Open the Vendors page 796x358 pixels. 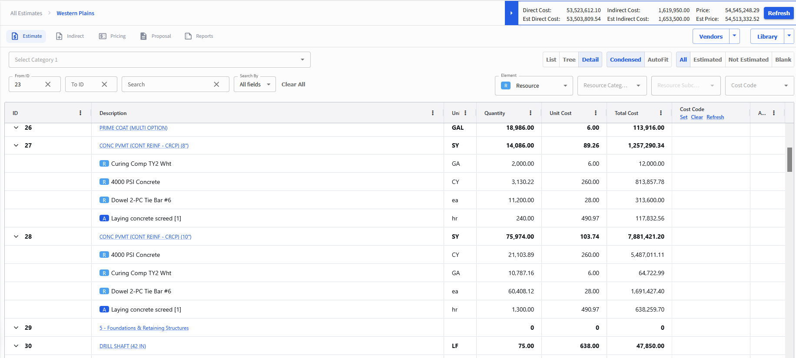click(711, 36)
